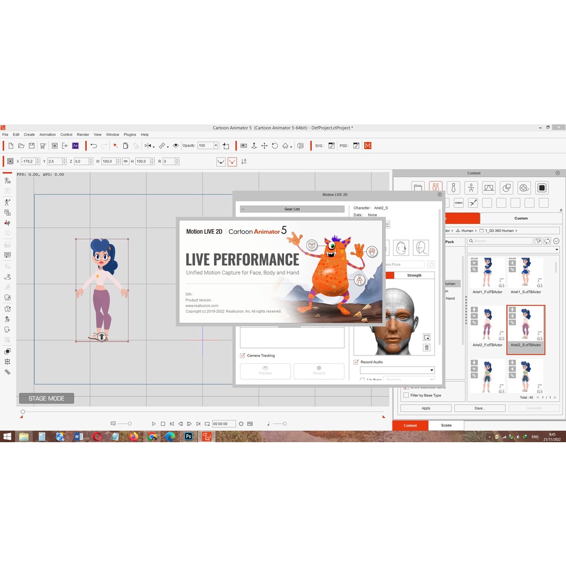Open Actor category in Content panel
This screenshot has height=566, width=566.
pyautogui.click(x=436, y=188)
